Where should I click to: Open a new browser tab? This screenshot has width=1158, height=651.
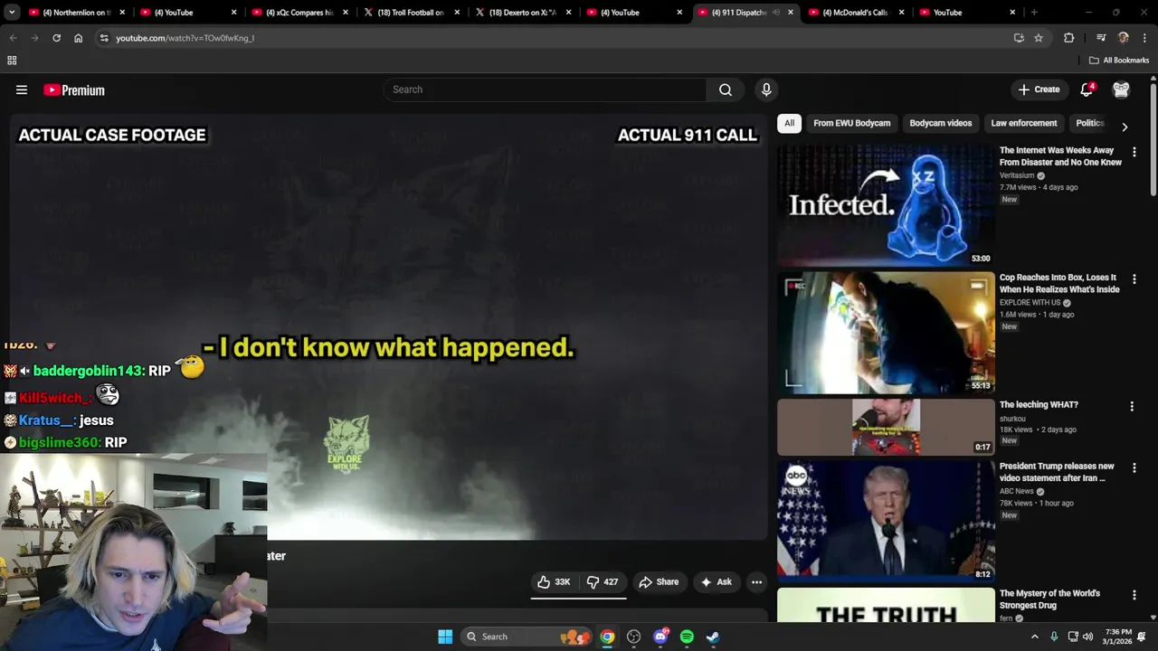click(1034, 13)
